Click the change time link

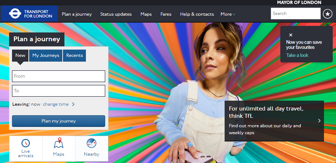click(x=56, y=104)
